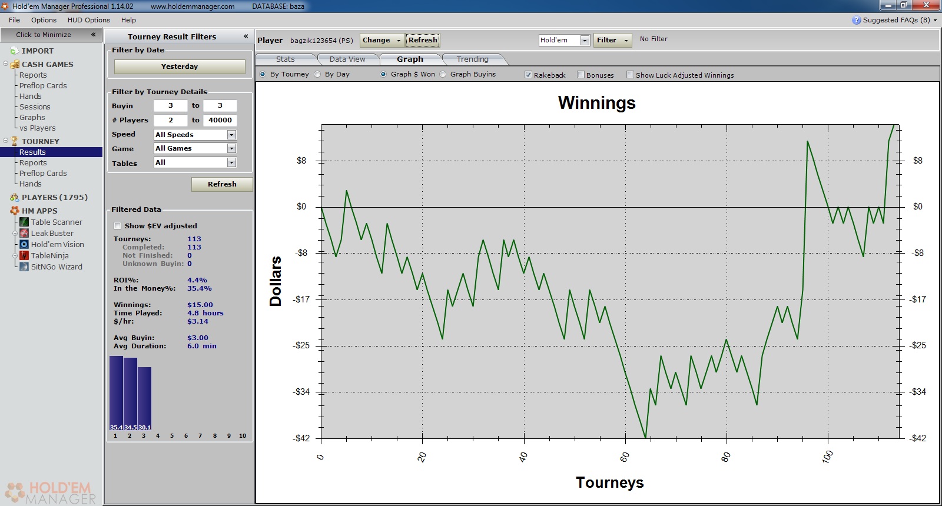Click the IMPORT icon in sidebar

tap(15, 51)
